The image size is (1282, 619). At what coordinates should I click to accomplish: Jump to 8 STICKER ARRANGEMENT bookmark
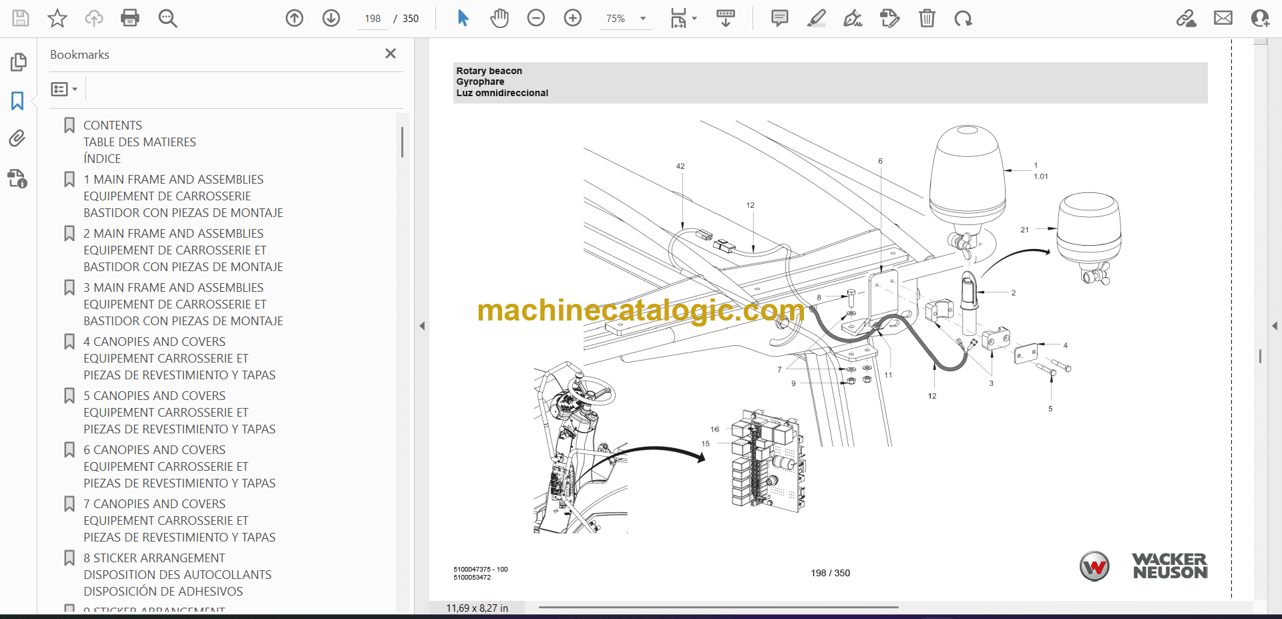(x=154, y=558)
